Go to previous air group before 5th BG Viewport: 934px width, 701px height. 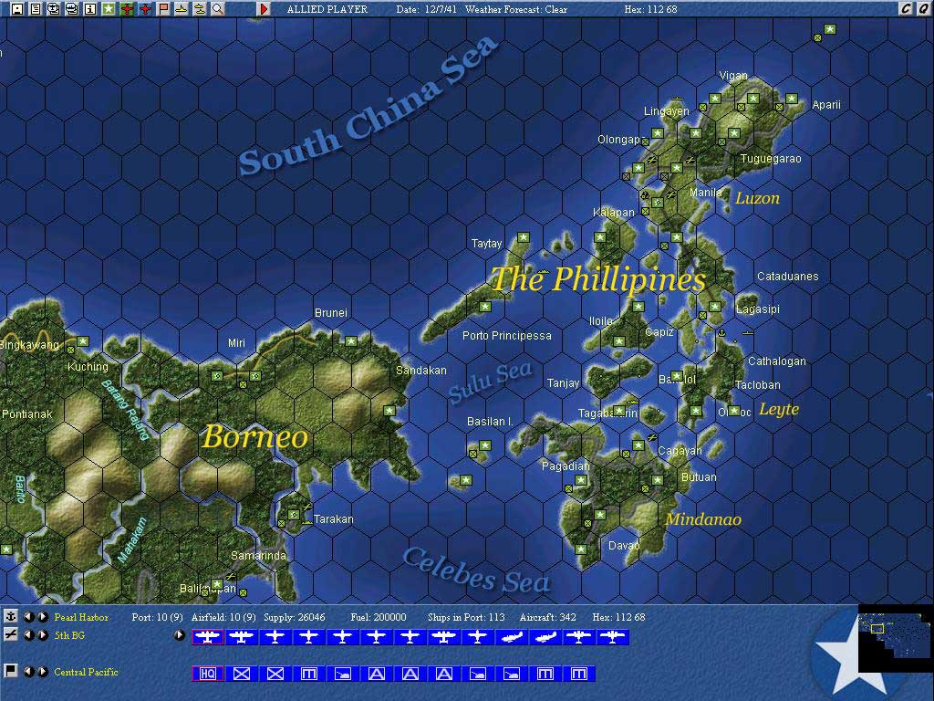(x=28, y=635)
